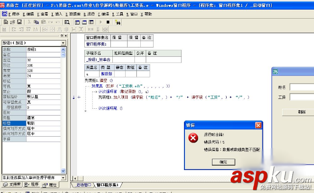314x193 pixels.
Task: Close the 错误 dialog with X
Action: [258, 125]
